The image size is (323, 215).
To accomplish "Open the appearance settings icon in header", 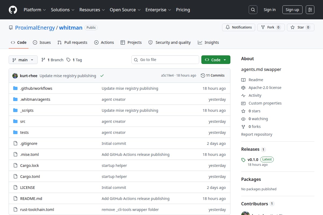I will pyautogui.click(x=310, y=10).
